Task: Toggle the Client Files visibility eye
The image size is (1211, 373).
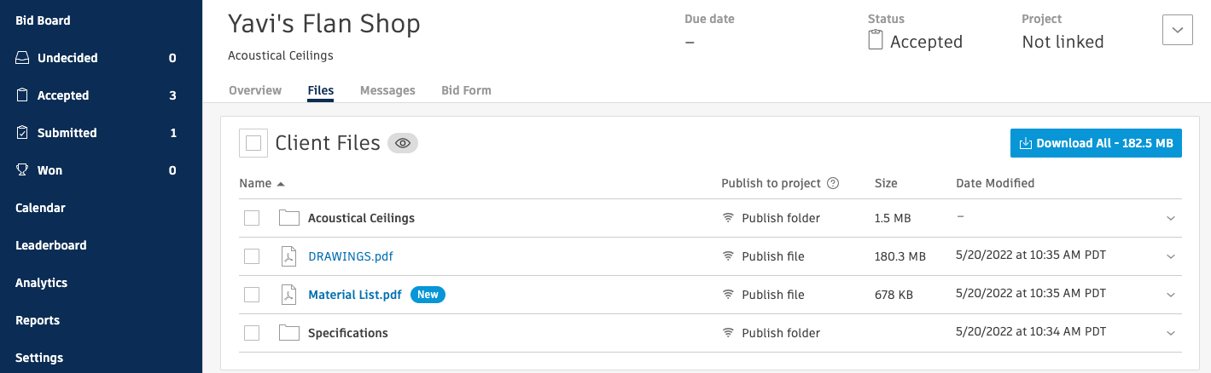Action: 403,143
